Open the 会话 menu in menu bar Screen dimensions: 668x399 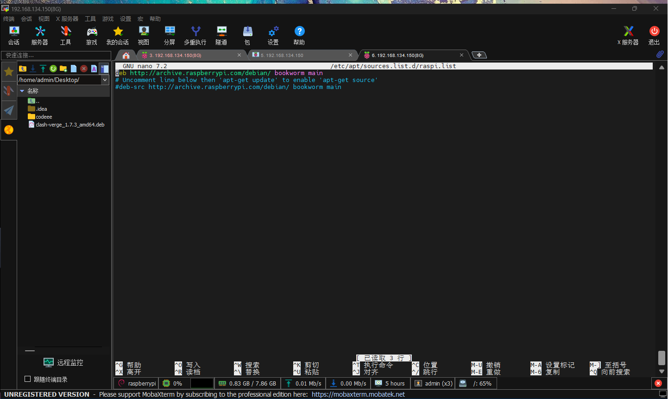[x=26, y=19]
